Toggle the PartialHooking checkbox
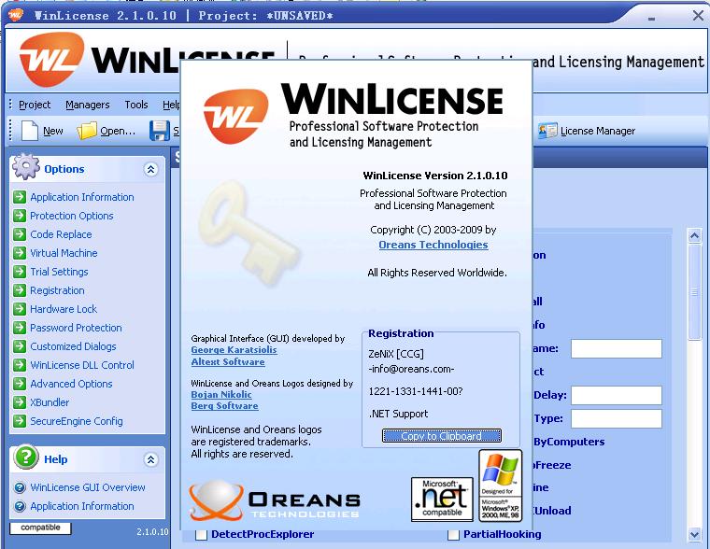The image size is (710, 549). pos(453,535)
